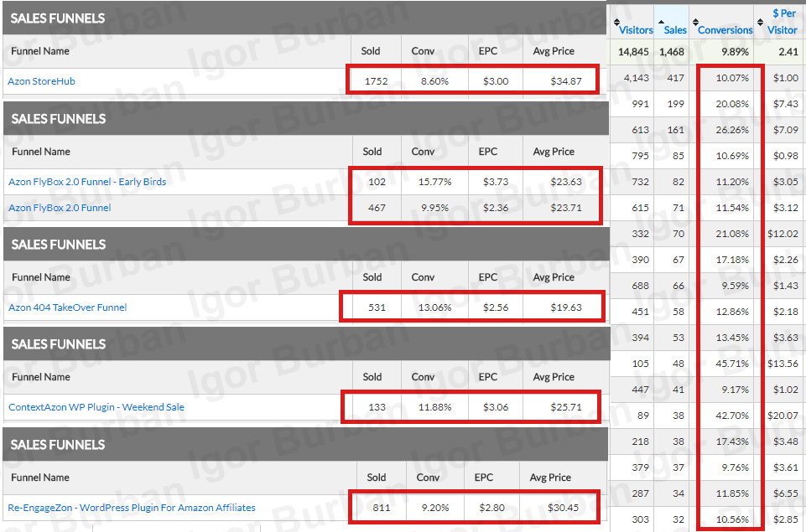
Task: Select the $20.07 per visitor cell
Action: coord(783,416)
